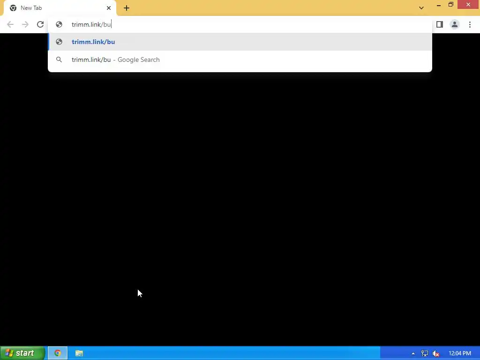Click the globe icon beside URL suggestion
Viewport: 480px width, 360px height.
(x=59, y=42)
